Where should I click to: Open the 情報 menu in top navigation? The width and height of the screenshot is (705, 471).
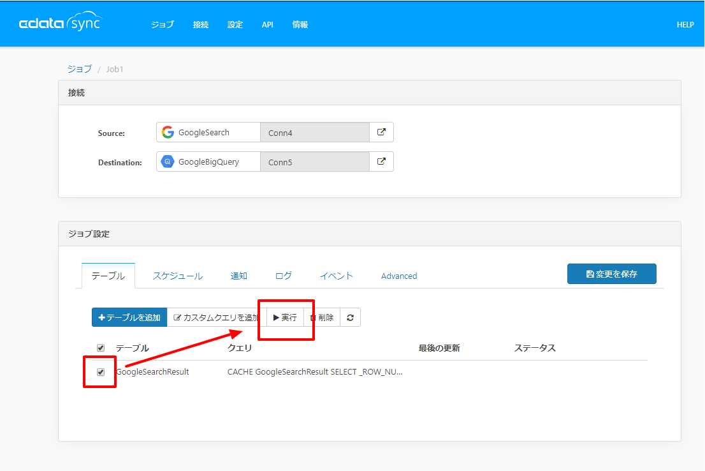(300, 25)
